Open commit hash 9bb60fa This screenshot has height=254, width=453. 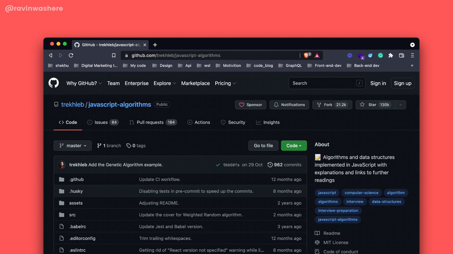pos(231,165)
